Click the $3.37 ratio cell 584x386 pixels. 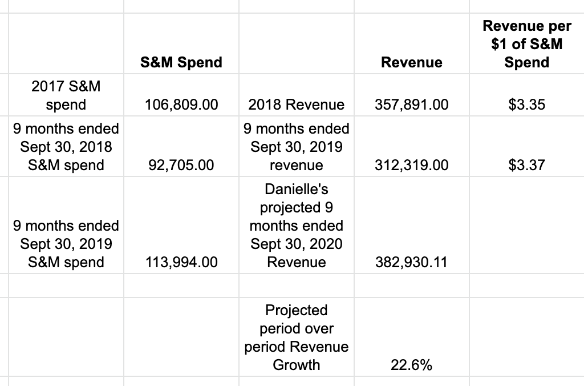(526, 146)
